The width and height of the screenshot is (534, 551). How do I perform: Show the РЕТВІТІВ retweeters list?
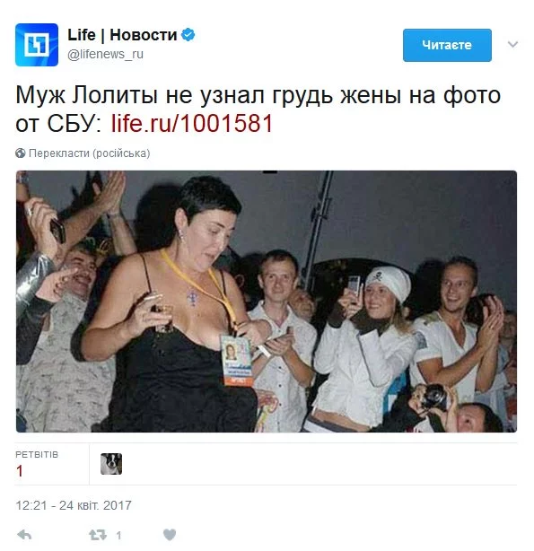coord(37,454)
